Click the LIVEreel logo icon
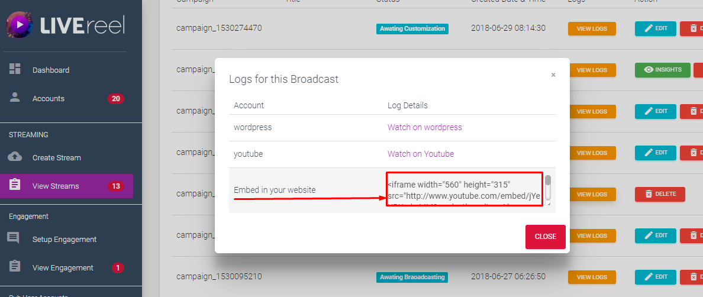 pos(20,25)
